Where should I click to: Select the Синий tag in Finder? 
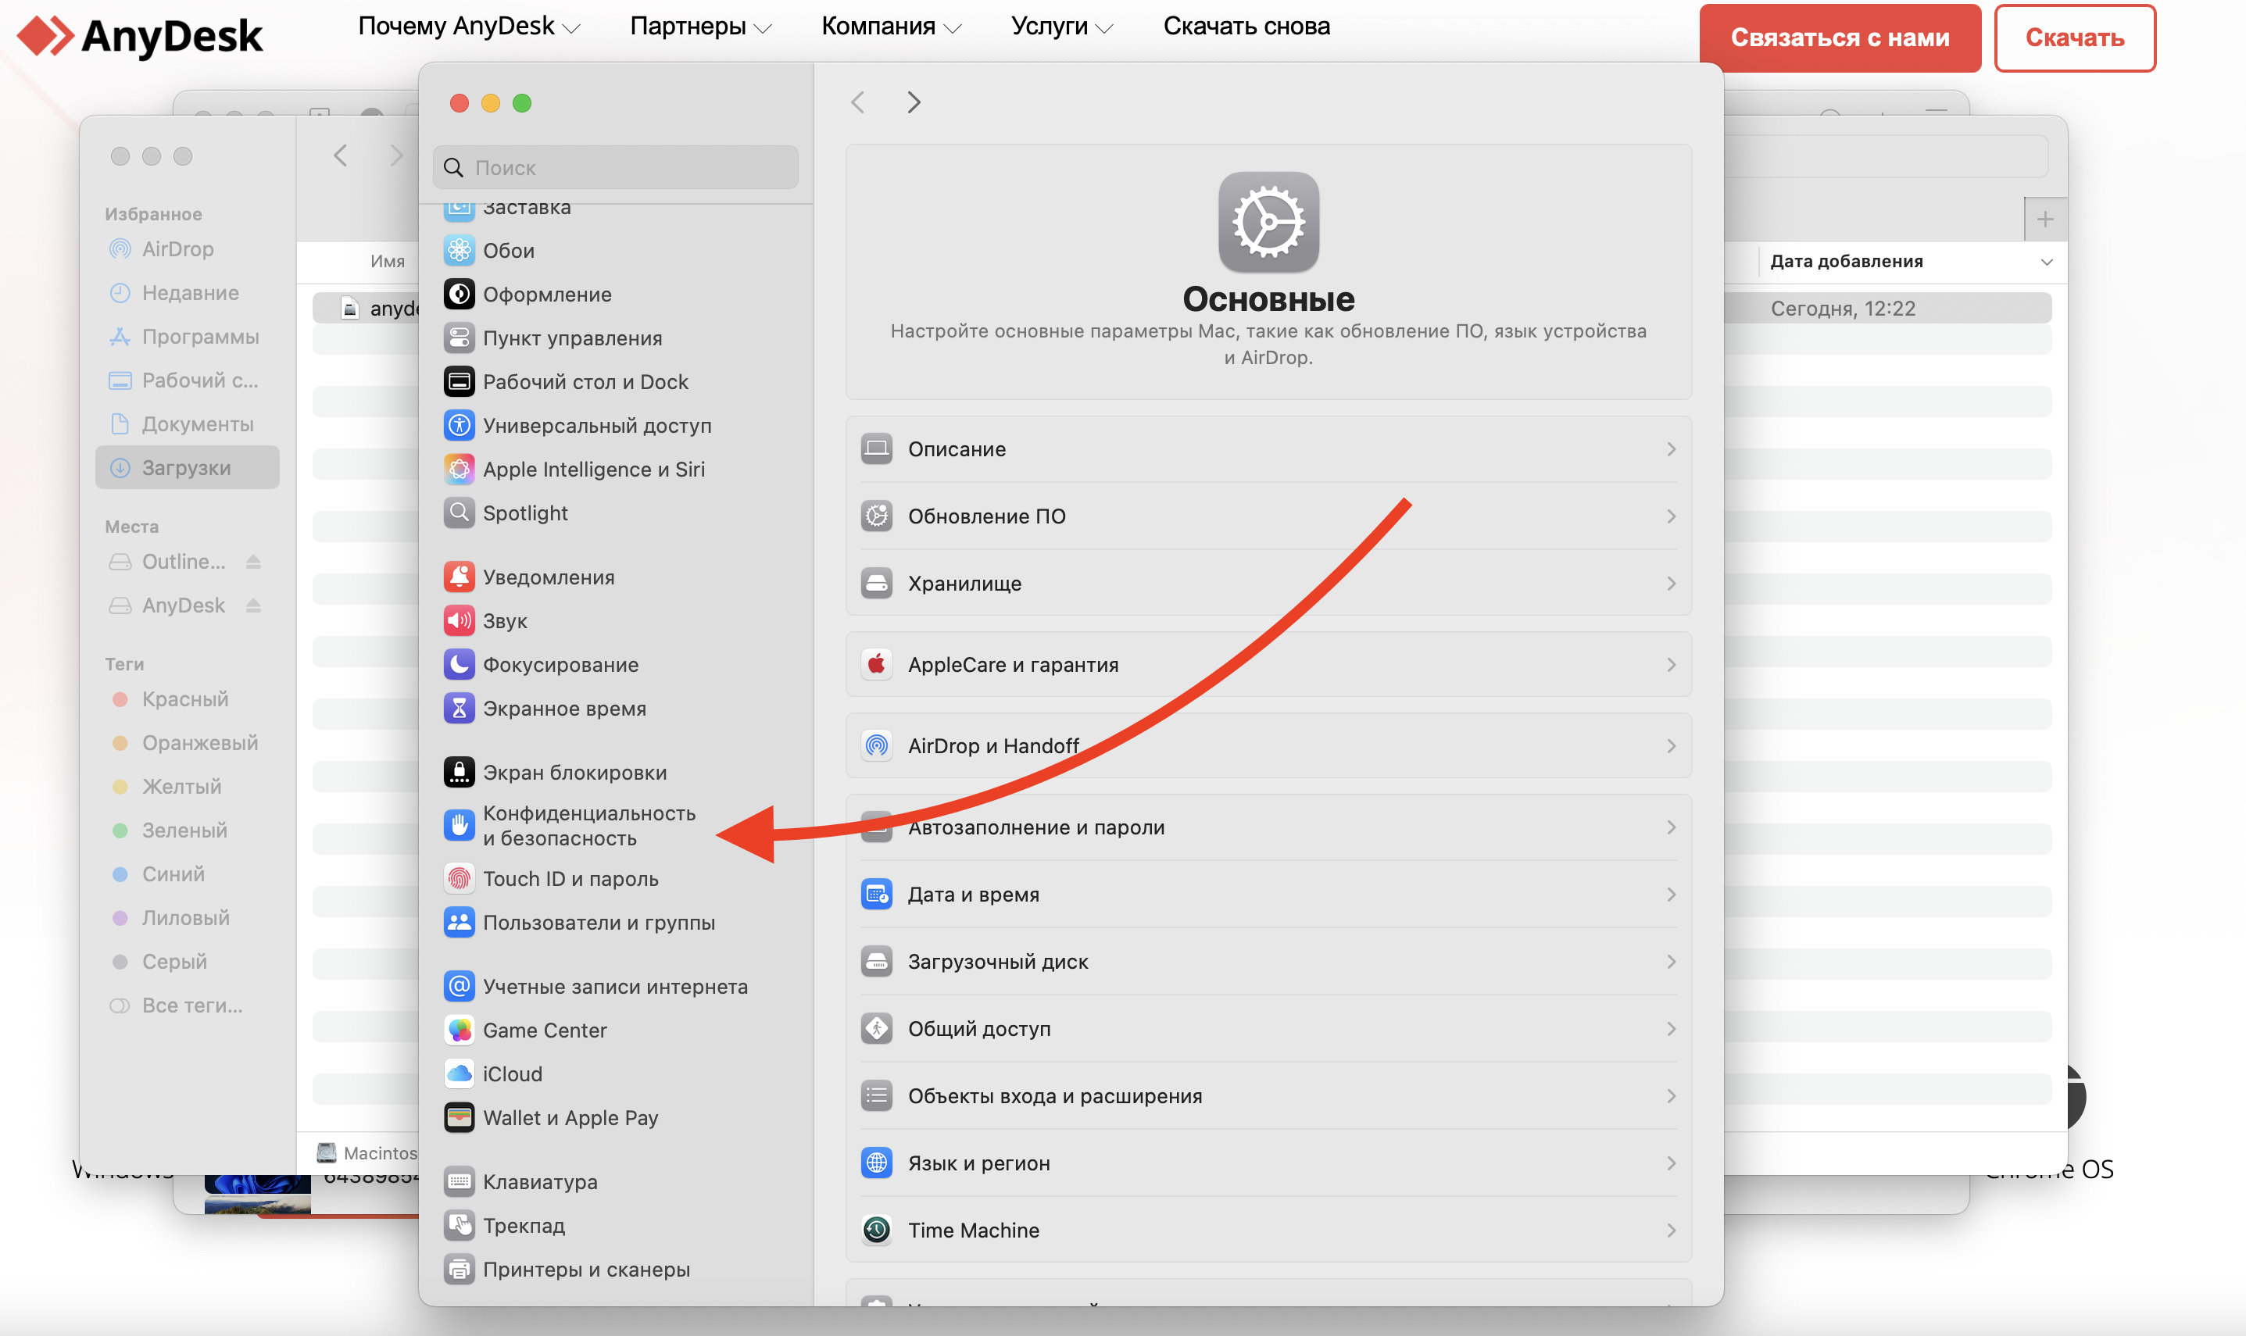tap(188, 874)
